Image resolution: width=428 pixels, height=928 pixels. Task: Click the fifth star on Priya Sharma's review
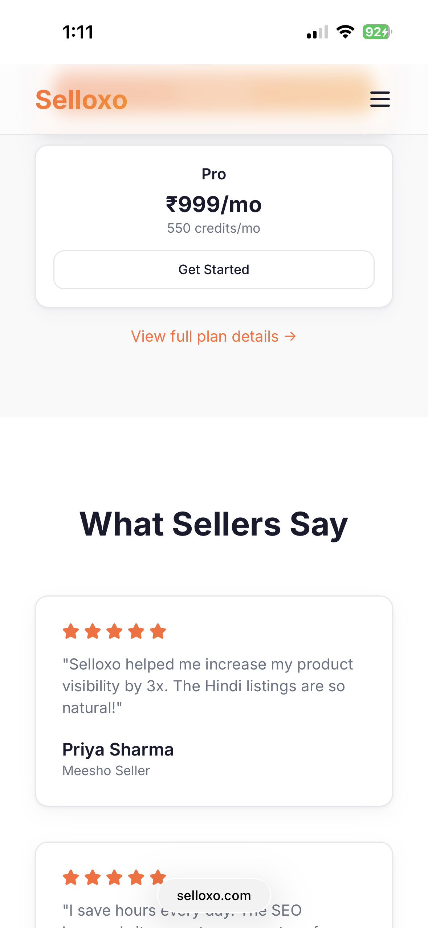(158, 631)
